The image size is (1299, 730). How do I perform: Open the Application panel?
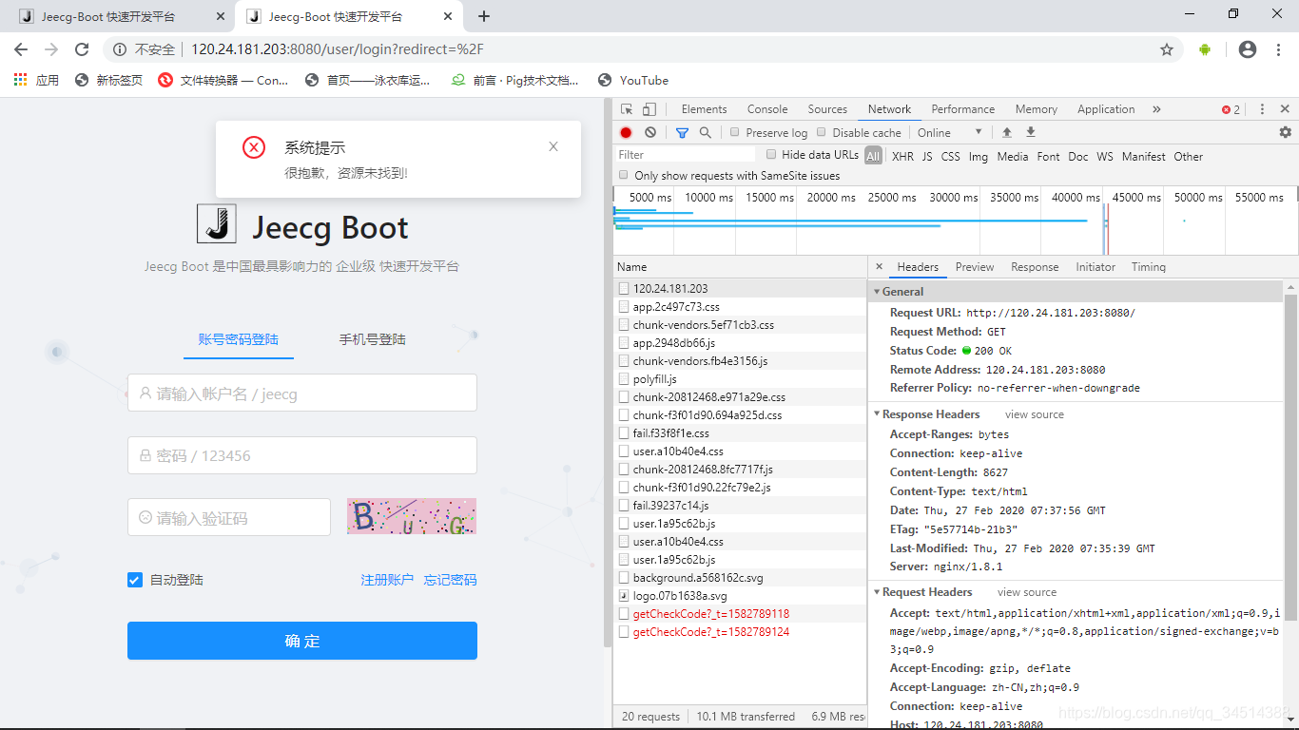[x=1106, y=109]
